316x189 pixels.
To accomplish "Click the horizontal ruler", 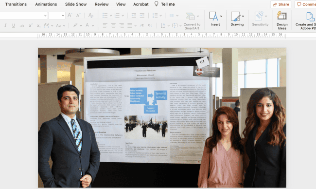I will click(x=161, y=35).
